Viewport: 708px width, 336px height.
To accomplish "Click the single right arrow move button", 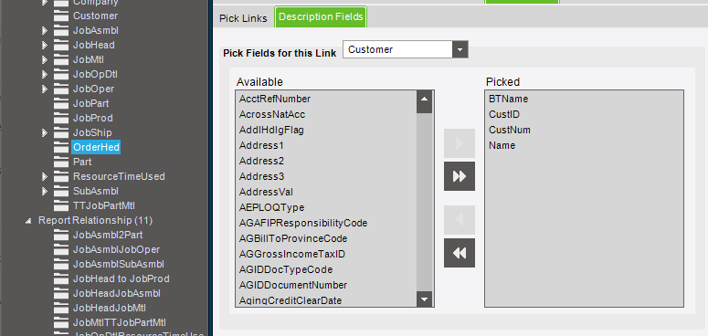I will (460, 143).
